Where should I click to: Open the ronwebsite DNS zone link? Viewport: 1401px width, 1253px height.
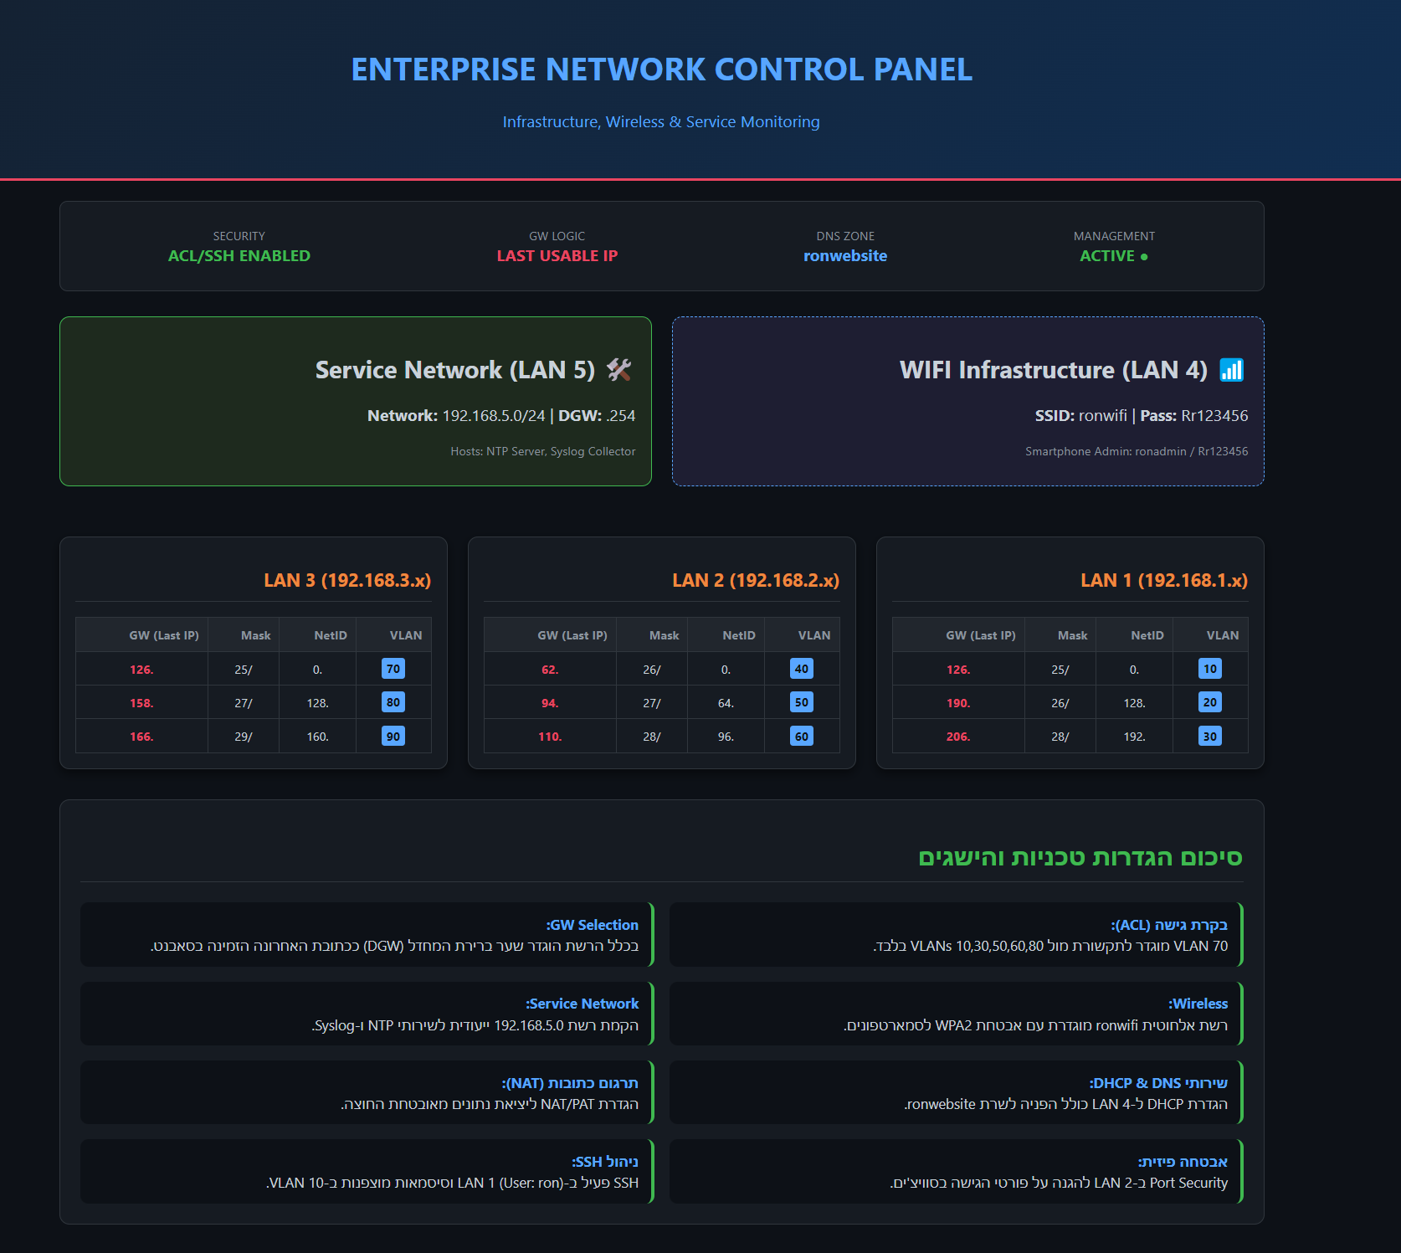coord(844,256)
